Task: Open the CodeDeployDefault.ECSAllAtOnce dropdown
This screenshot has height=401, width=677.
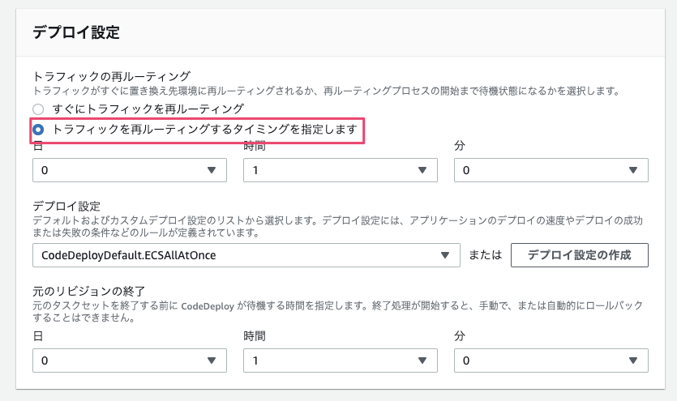Action: coord(246,255)
